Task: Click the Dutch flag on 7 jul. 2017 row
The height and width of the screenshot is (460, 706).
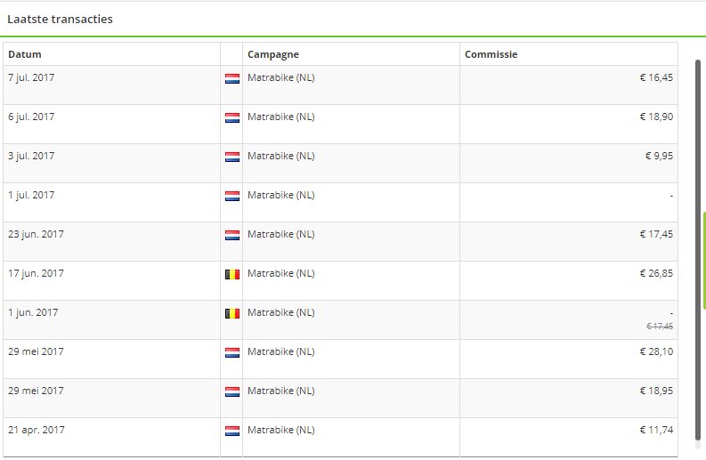Action: [231, 78]
